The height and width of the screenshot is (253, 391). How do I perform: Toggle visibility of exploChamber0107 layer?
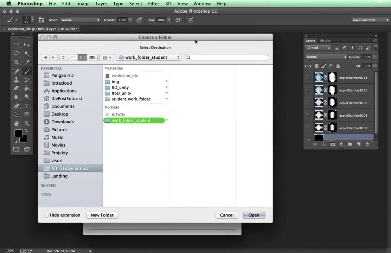(308, 128)
